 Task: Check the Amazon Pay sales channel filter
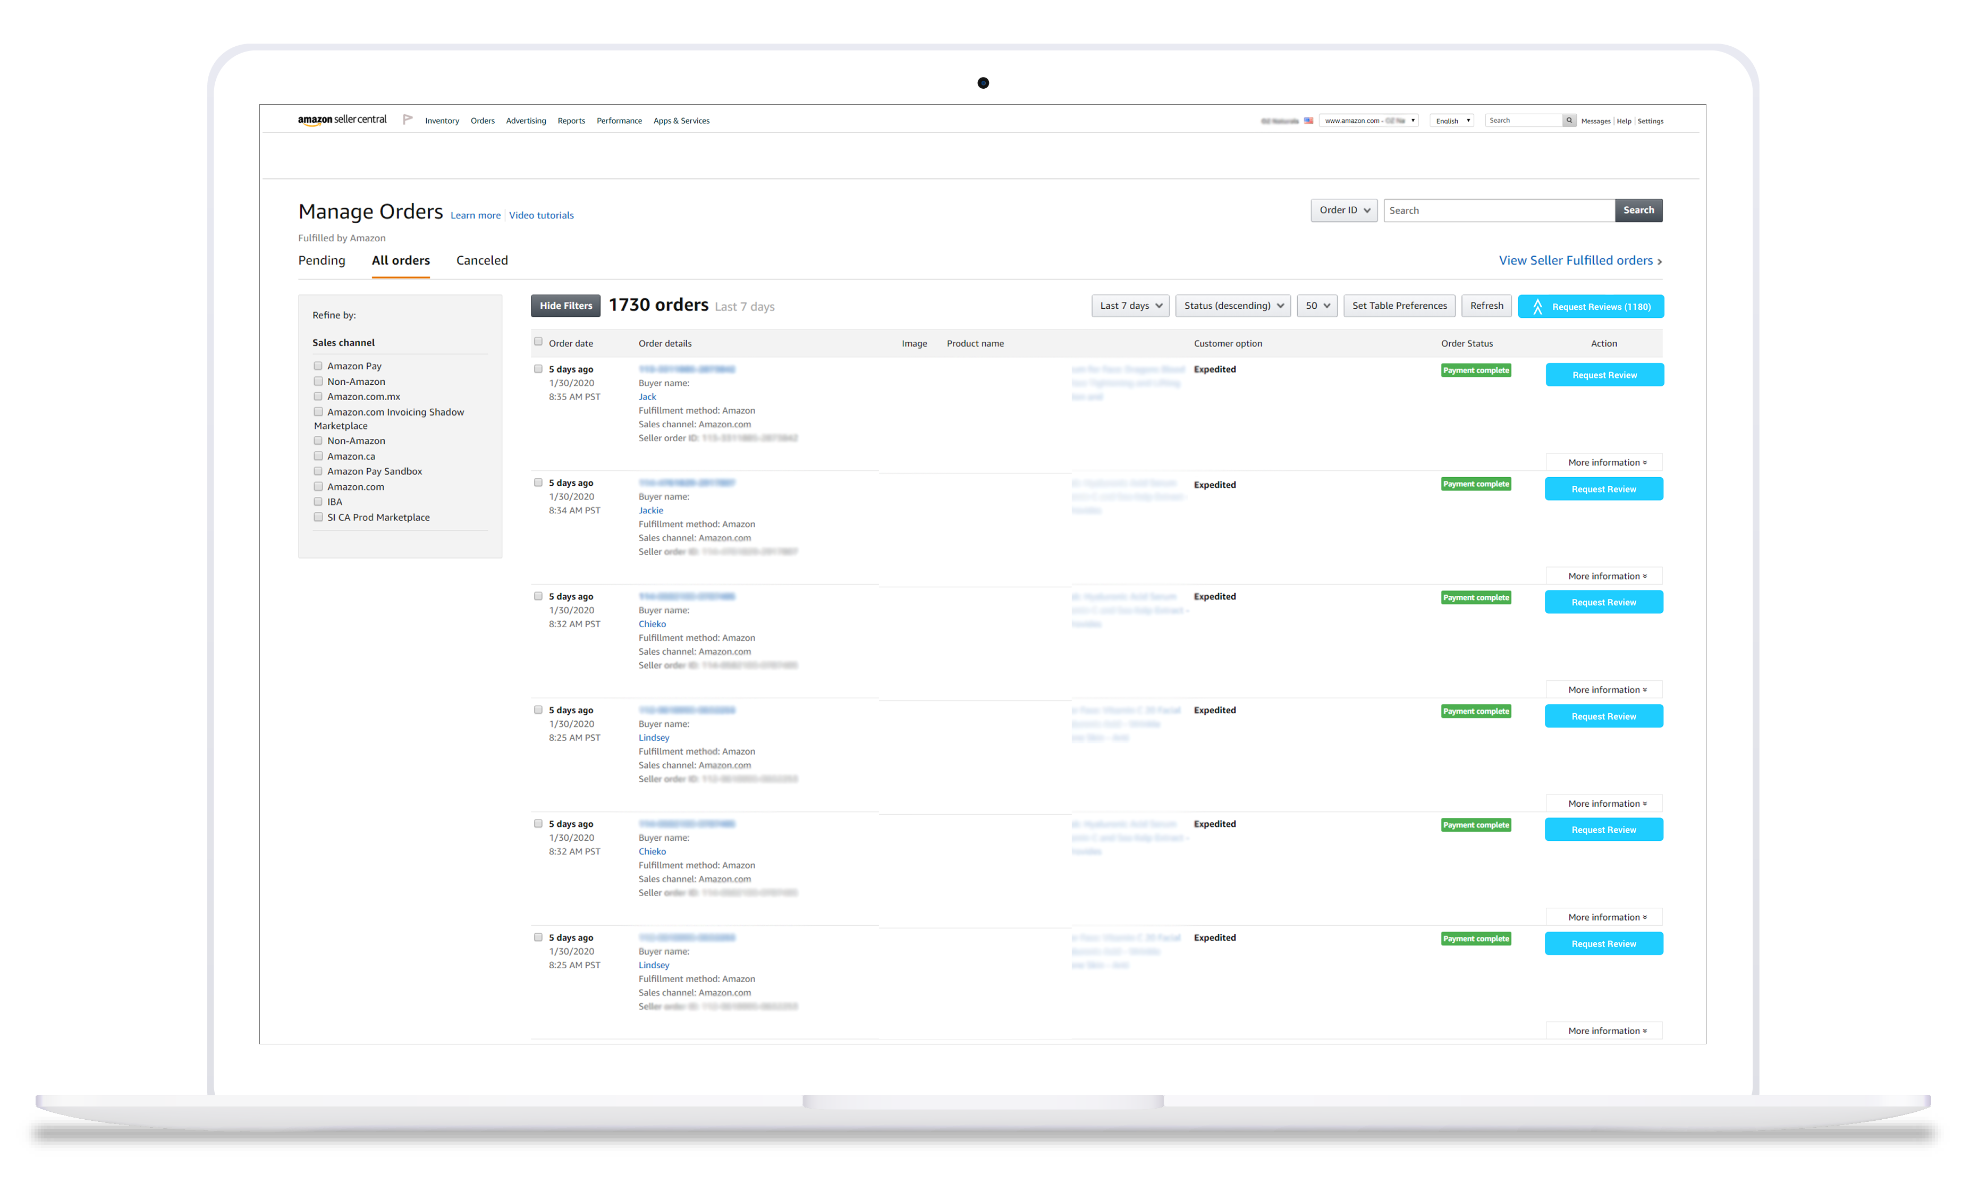click(318, 366)
